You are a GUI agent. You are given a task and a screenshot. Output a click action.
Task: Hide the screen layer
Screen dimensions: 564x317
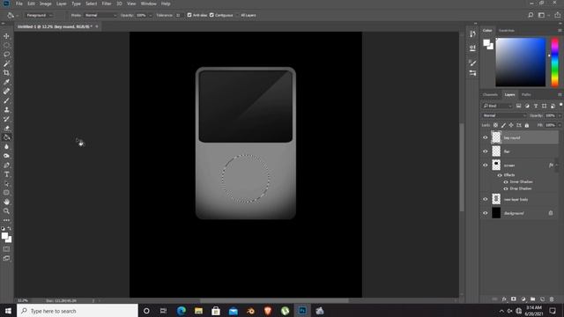[x=485, y=165]
